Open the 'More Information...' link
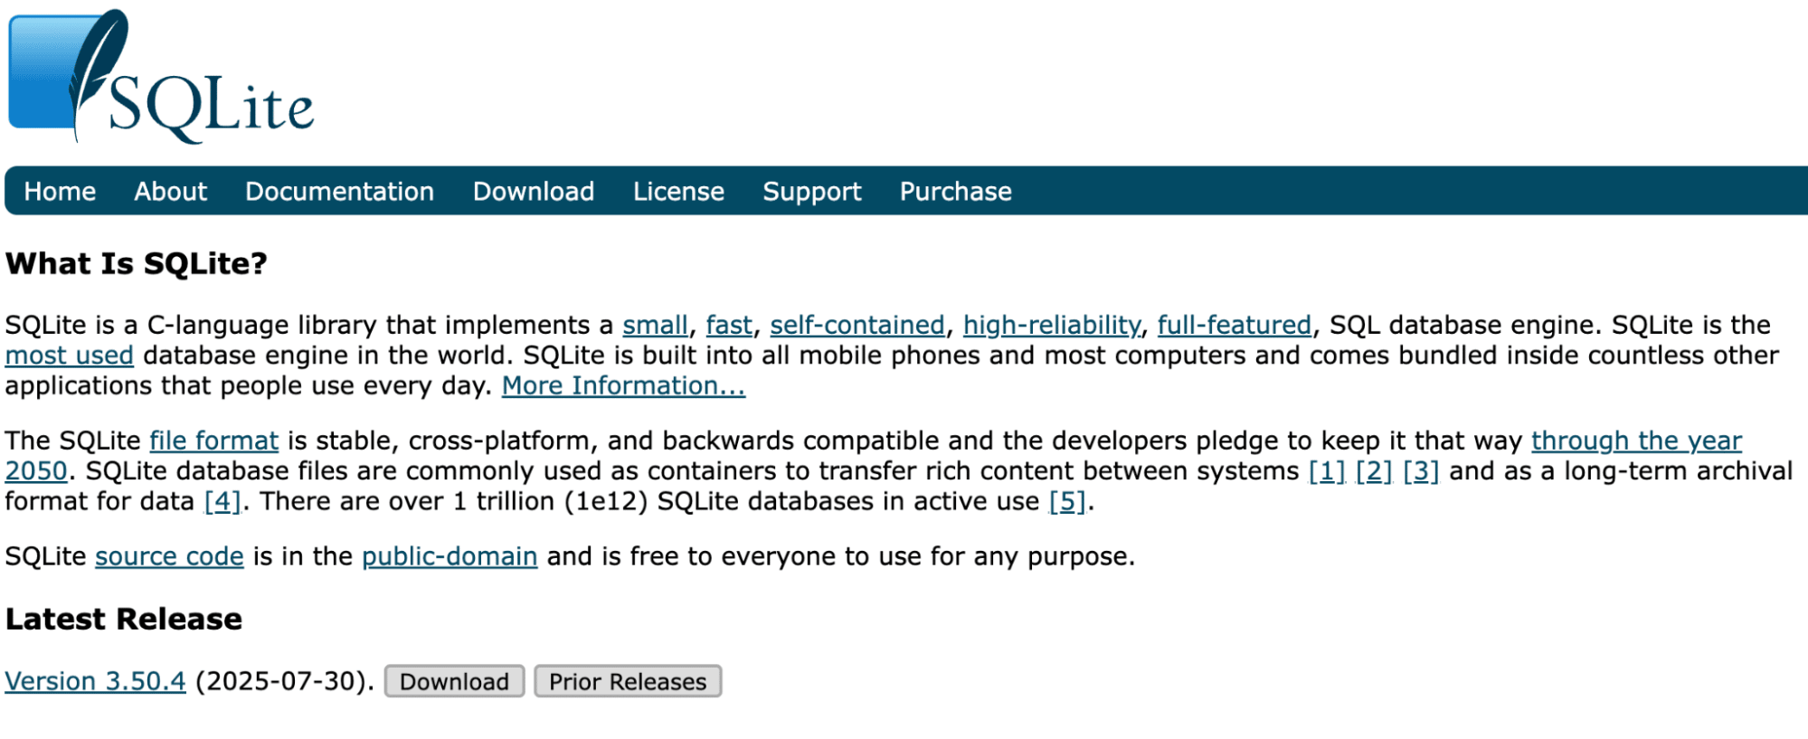1808x739 pixels. (623, 386)
